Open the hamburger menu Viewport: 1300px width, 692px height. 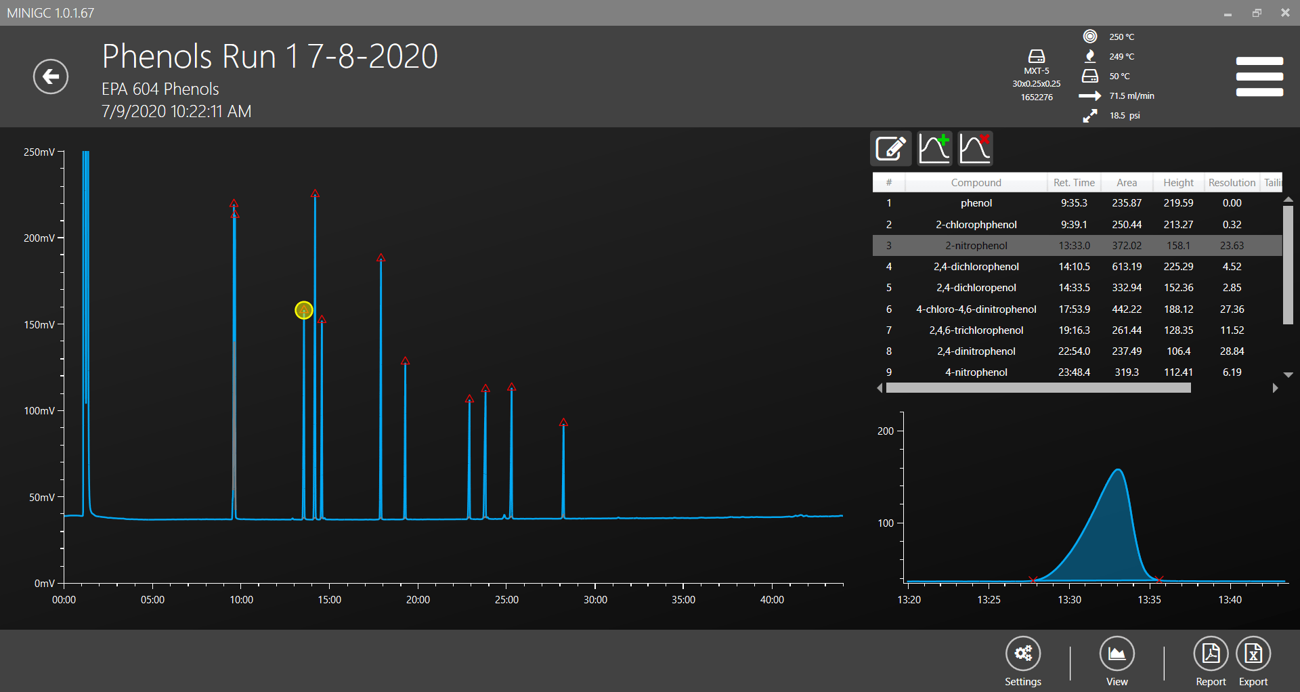tap(1259, 77)
